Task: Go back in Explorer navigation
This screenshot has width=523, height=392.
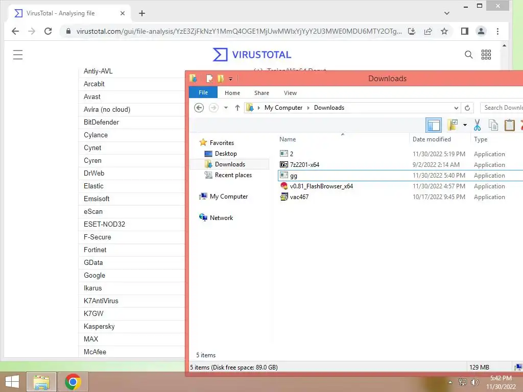Action: point(199,108)
